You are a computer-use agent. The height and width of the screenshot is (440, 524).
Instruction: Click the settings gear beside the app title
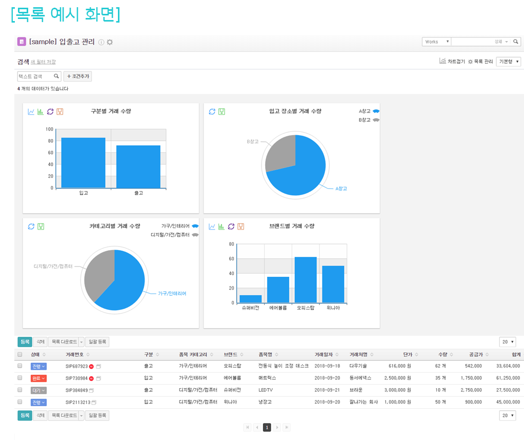click(110, 42)
